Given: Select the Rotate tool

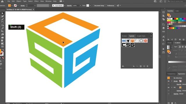Looking at the screenshot, I should coord(2,22).
